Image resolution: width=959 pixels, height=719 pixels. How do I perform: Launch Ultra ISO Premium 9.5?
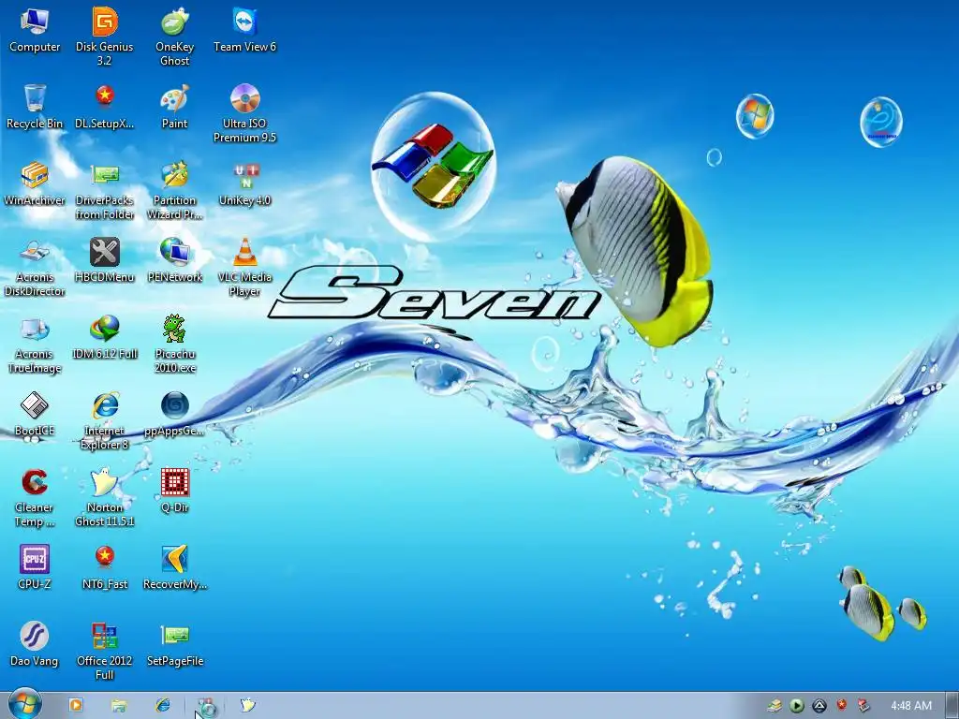coord(244,113)
